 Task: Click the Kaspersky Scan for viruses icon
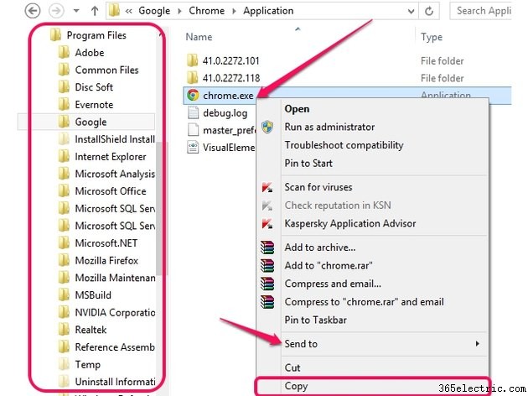[x=267, y=187]
